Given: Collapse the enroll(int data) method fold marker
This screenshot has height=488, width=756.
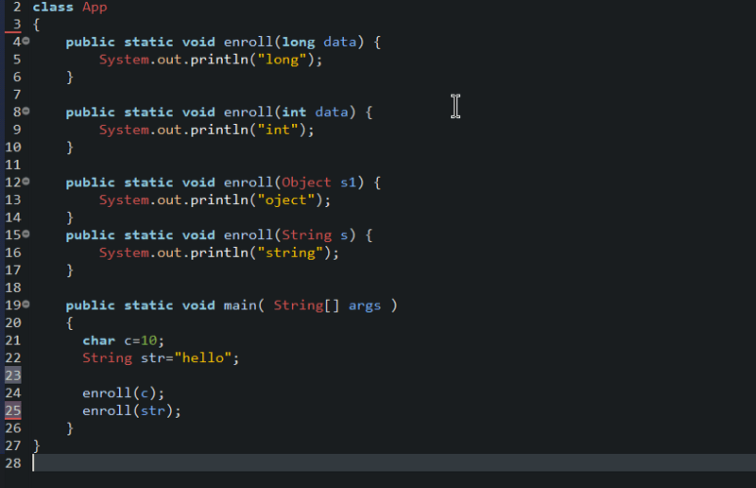Looking at the screenshot, I should 26,111.
